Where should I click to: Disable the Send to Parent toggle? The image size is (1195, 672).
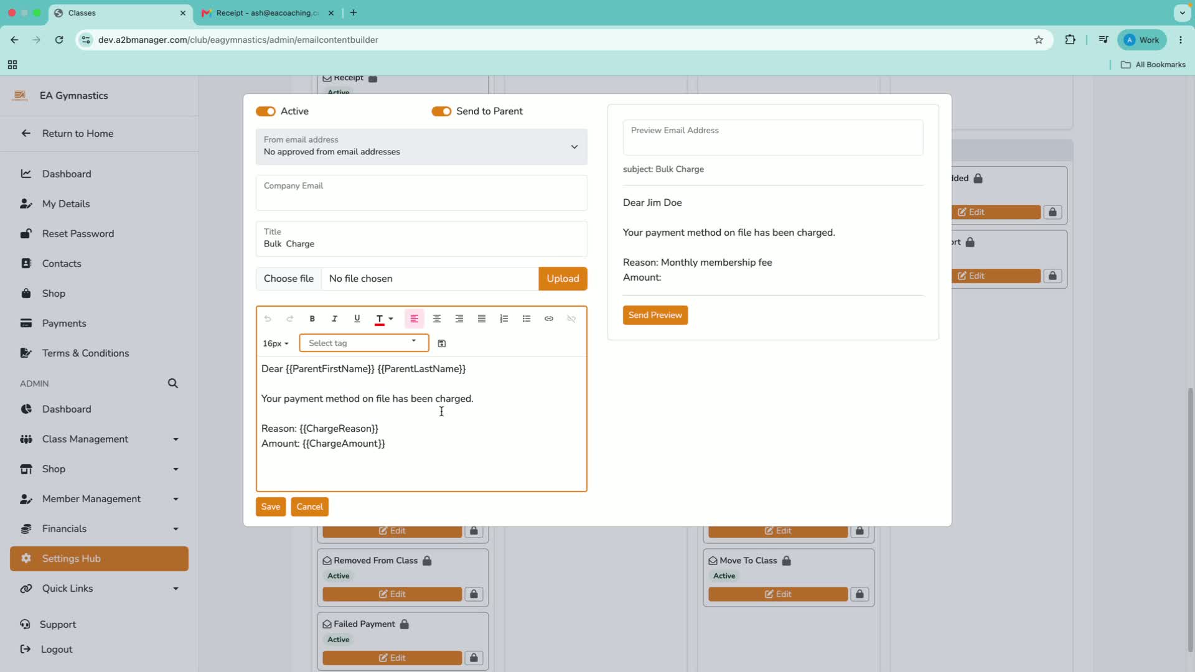click(x=441, y=111)
